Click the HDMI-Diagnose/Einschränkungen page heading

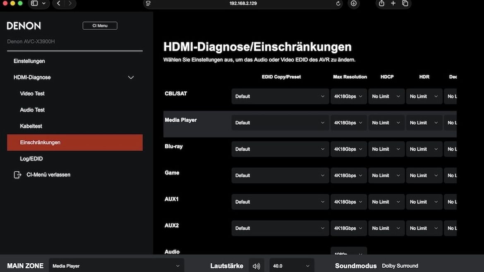coord(257,47)
